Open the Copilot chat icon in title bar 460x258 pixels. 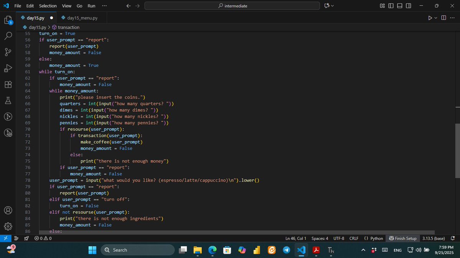pos(327,6)
